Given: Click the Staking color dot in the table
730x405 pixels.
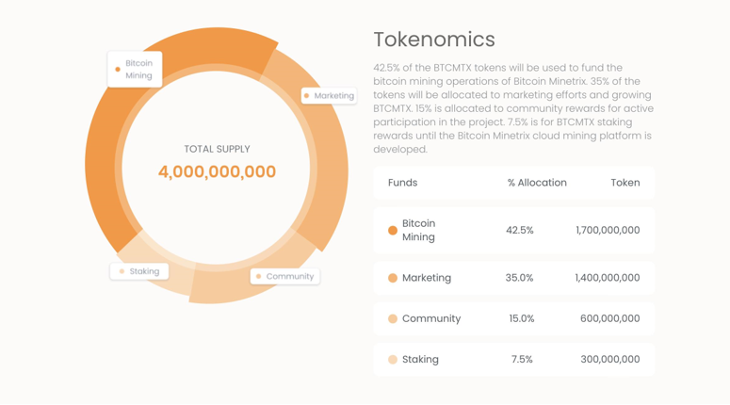Looking at the screenshot, I should coord(393,359).
